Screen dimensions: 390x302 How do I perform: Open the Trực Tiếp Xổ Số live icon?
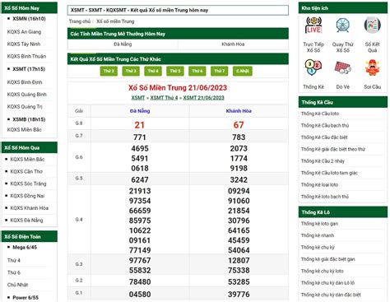[313, 26]
